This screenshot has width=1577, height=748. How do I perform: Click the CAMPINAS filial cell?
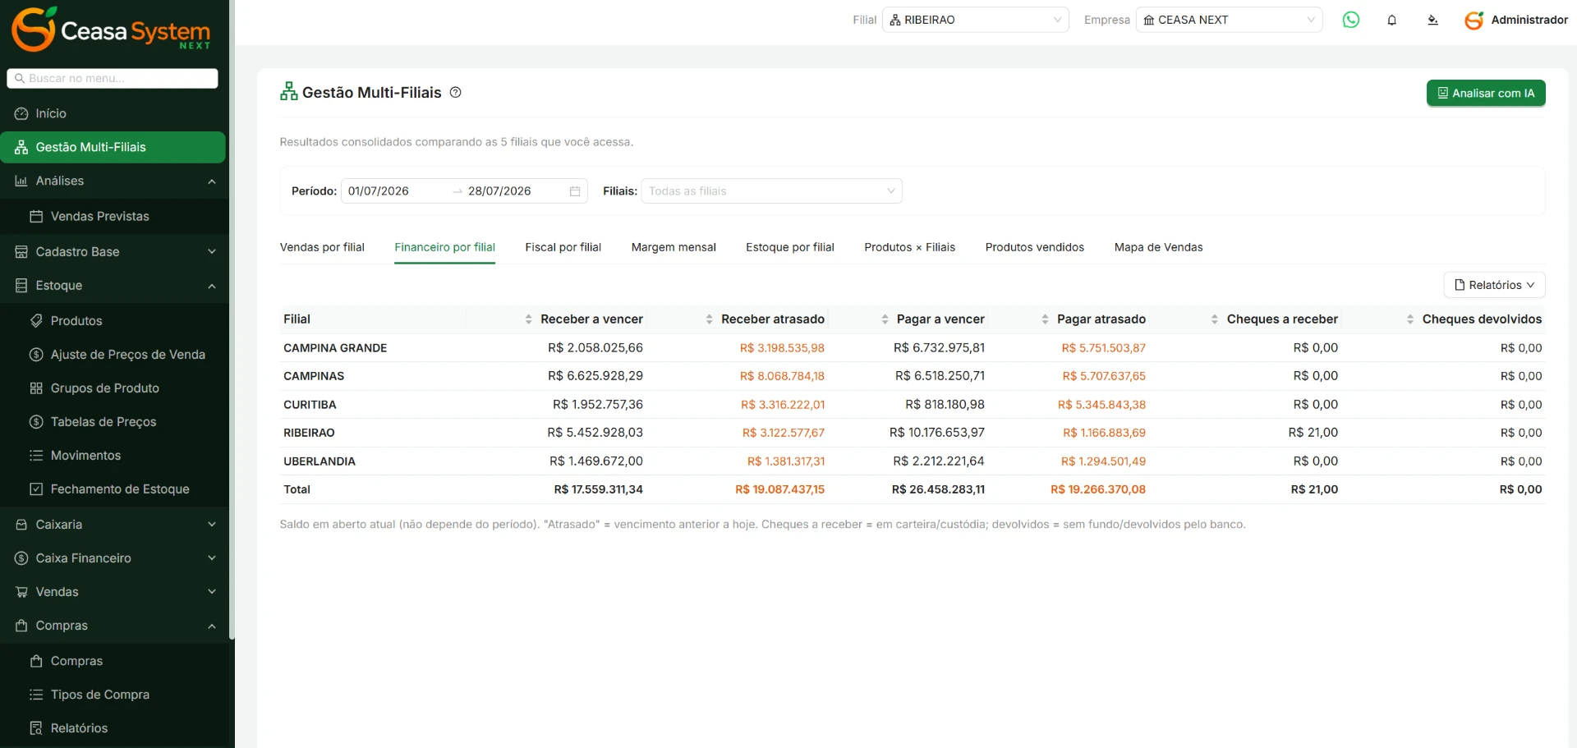click(314, 376)
